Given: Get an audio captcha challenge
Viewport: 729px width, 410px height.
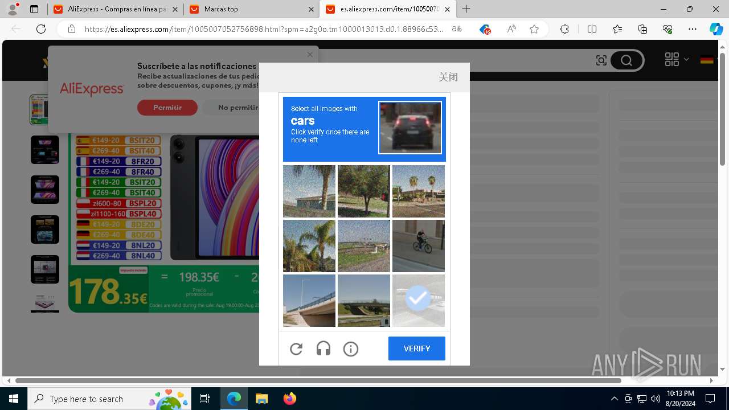Looking at the screenshot, I should pyautogui.click(x=323, y=348).
